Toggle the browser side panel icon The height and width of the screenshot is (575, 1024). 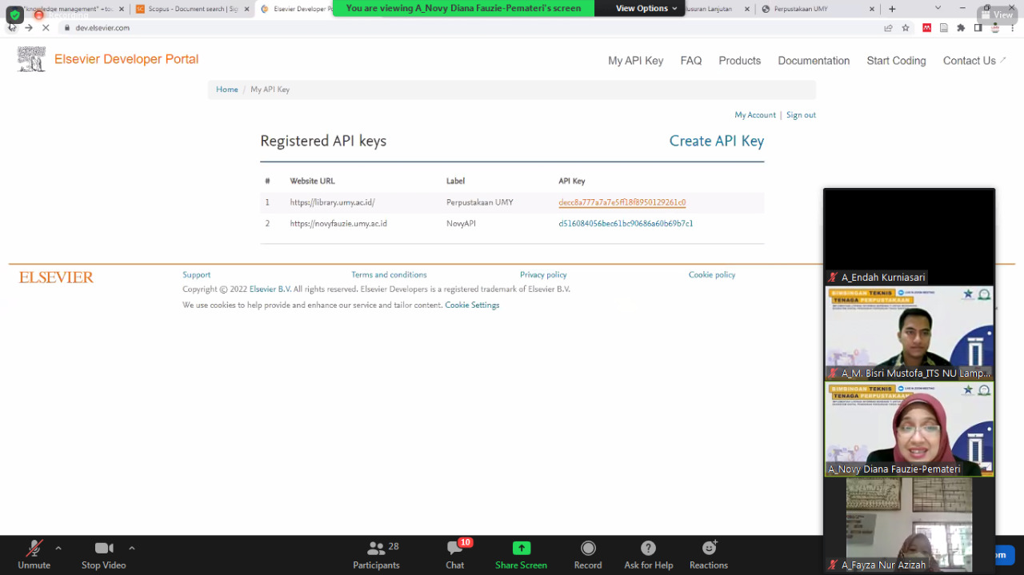click(x=978, y=27)
